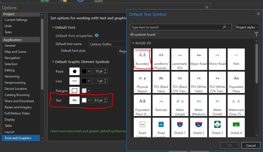The image size is (263, 152).
Task: Click the filter funnel icon
Action: [257, 34]
